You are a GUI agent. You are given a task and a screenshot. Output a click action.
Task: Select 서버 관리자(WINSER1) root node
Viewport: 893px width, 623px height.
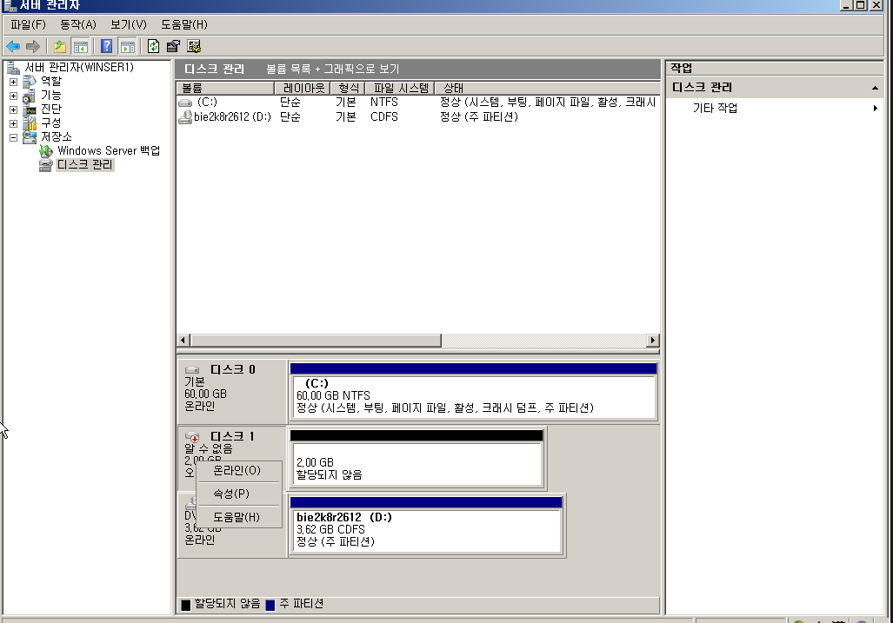(x=78, y=67)
